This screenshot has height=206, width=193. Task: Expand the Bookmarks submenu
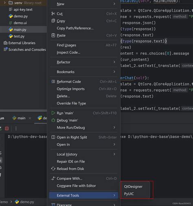(83, 72)
